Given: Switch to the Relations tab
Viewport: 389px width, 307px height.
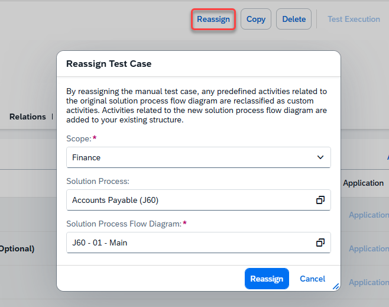Looking at the screenshot, I should coord(28,117).
